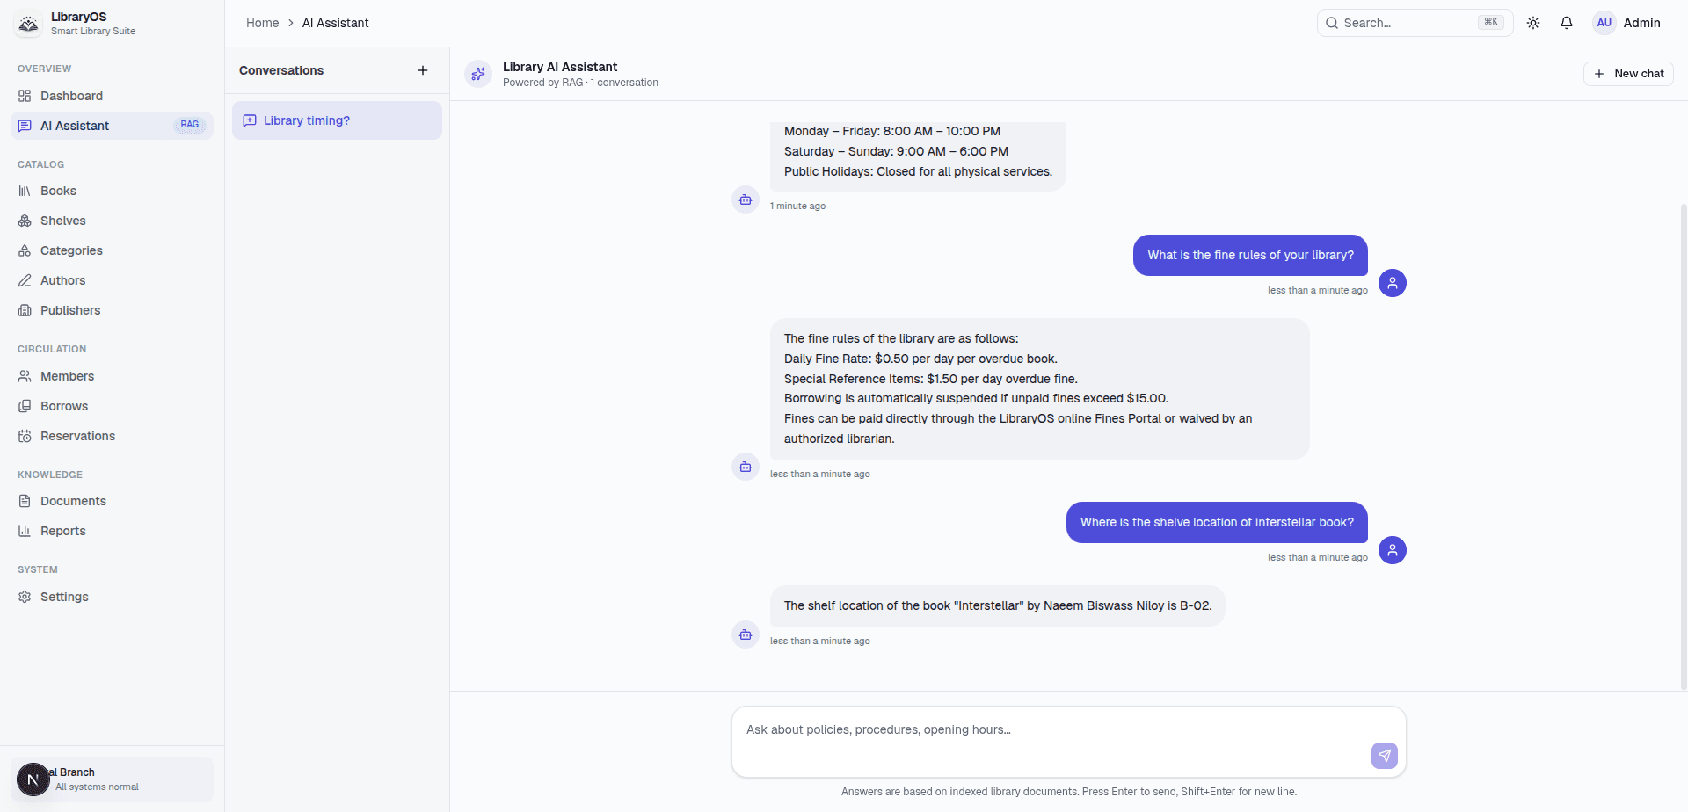Toggle the light/dark theme sun icon
Viewport: 1688px width, 812px height.
click(1533, 23)
